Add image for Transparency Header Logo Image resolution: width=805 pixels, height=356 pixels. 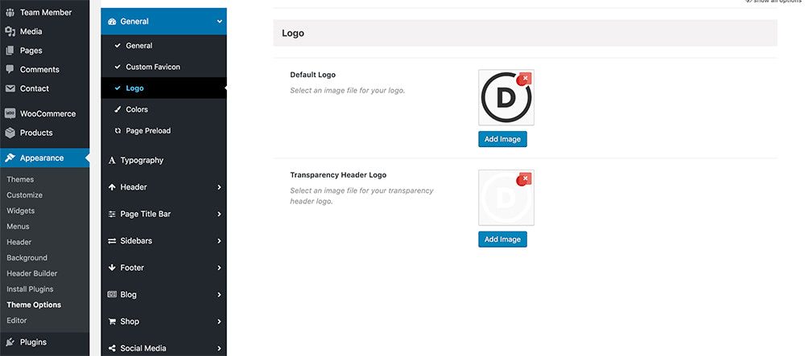pos(502,239)
